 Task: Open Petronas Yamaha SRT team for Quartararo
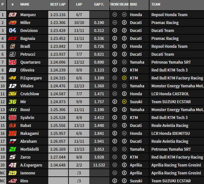coord(171,62)
